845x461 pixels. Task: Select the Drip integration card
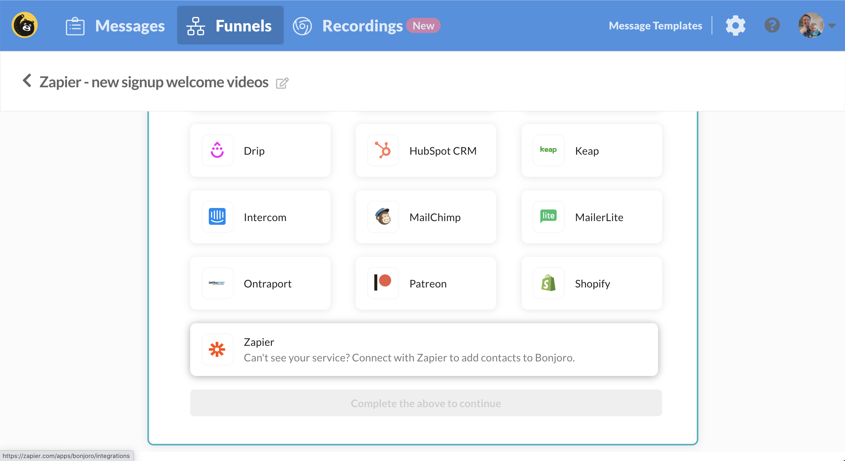click(x=260, y=150)
